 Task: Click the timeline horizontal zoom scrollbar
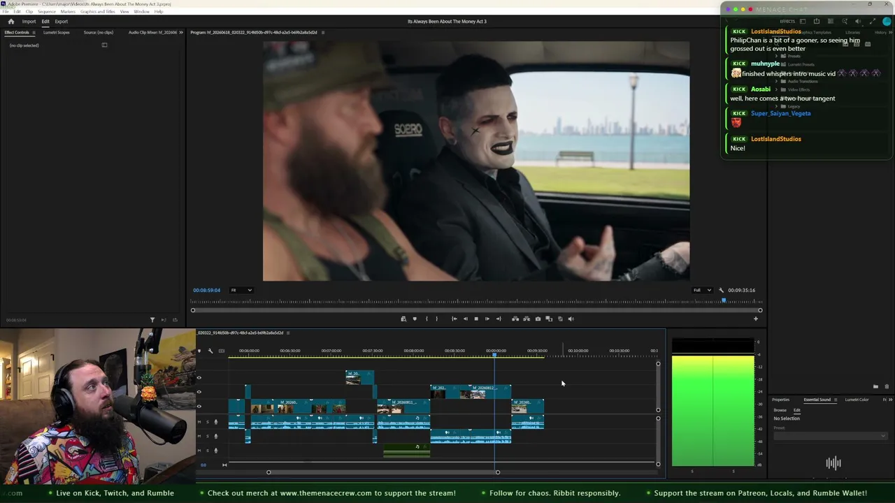pos(383,472)
